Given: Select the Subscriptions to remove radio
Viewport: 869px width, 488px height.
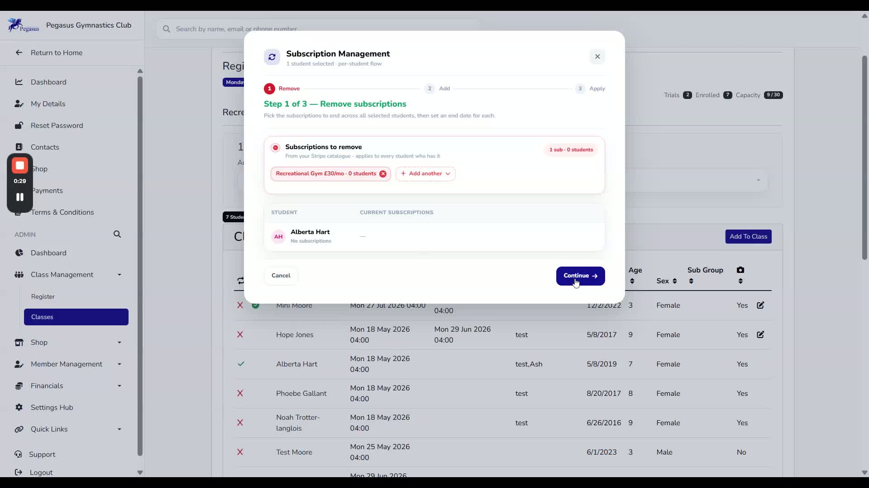Looking at the screenshot, I should (x=275, y=148).
